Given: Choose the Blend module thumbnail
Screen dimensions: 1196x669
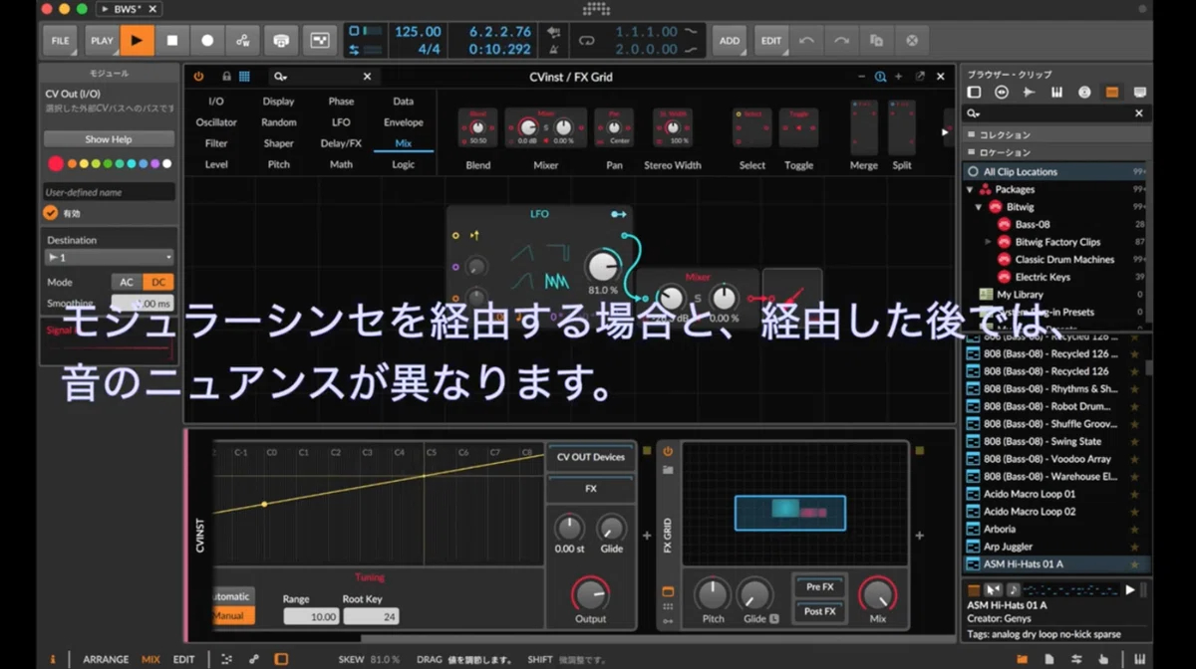Looking at the screenshot, I should [477, 128].
